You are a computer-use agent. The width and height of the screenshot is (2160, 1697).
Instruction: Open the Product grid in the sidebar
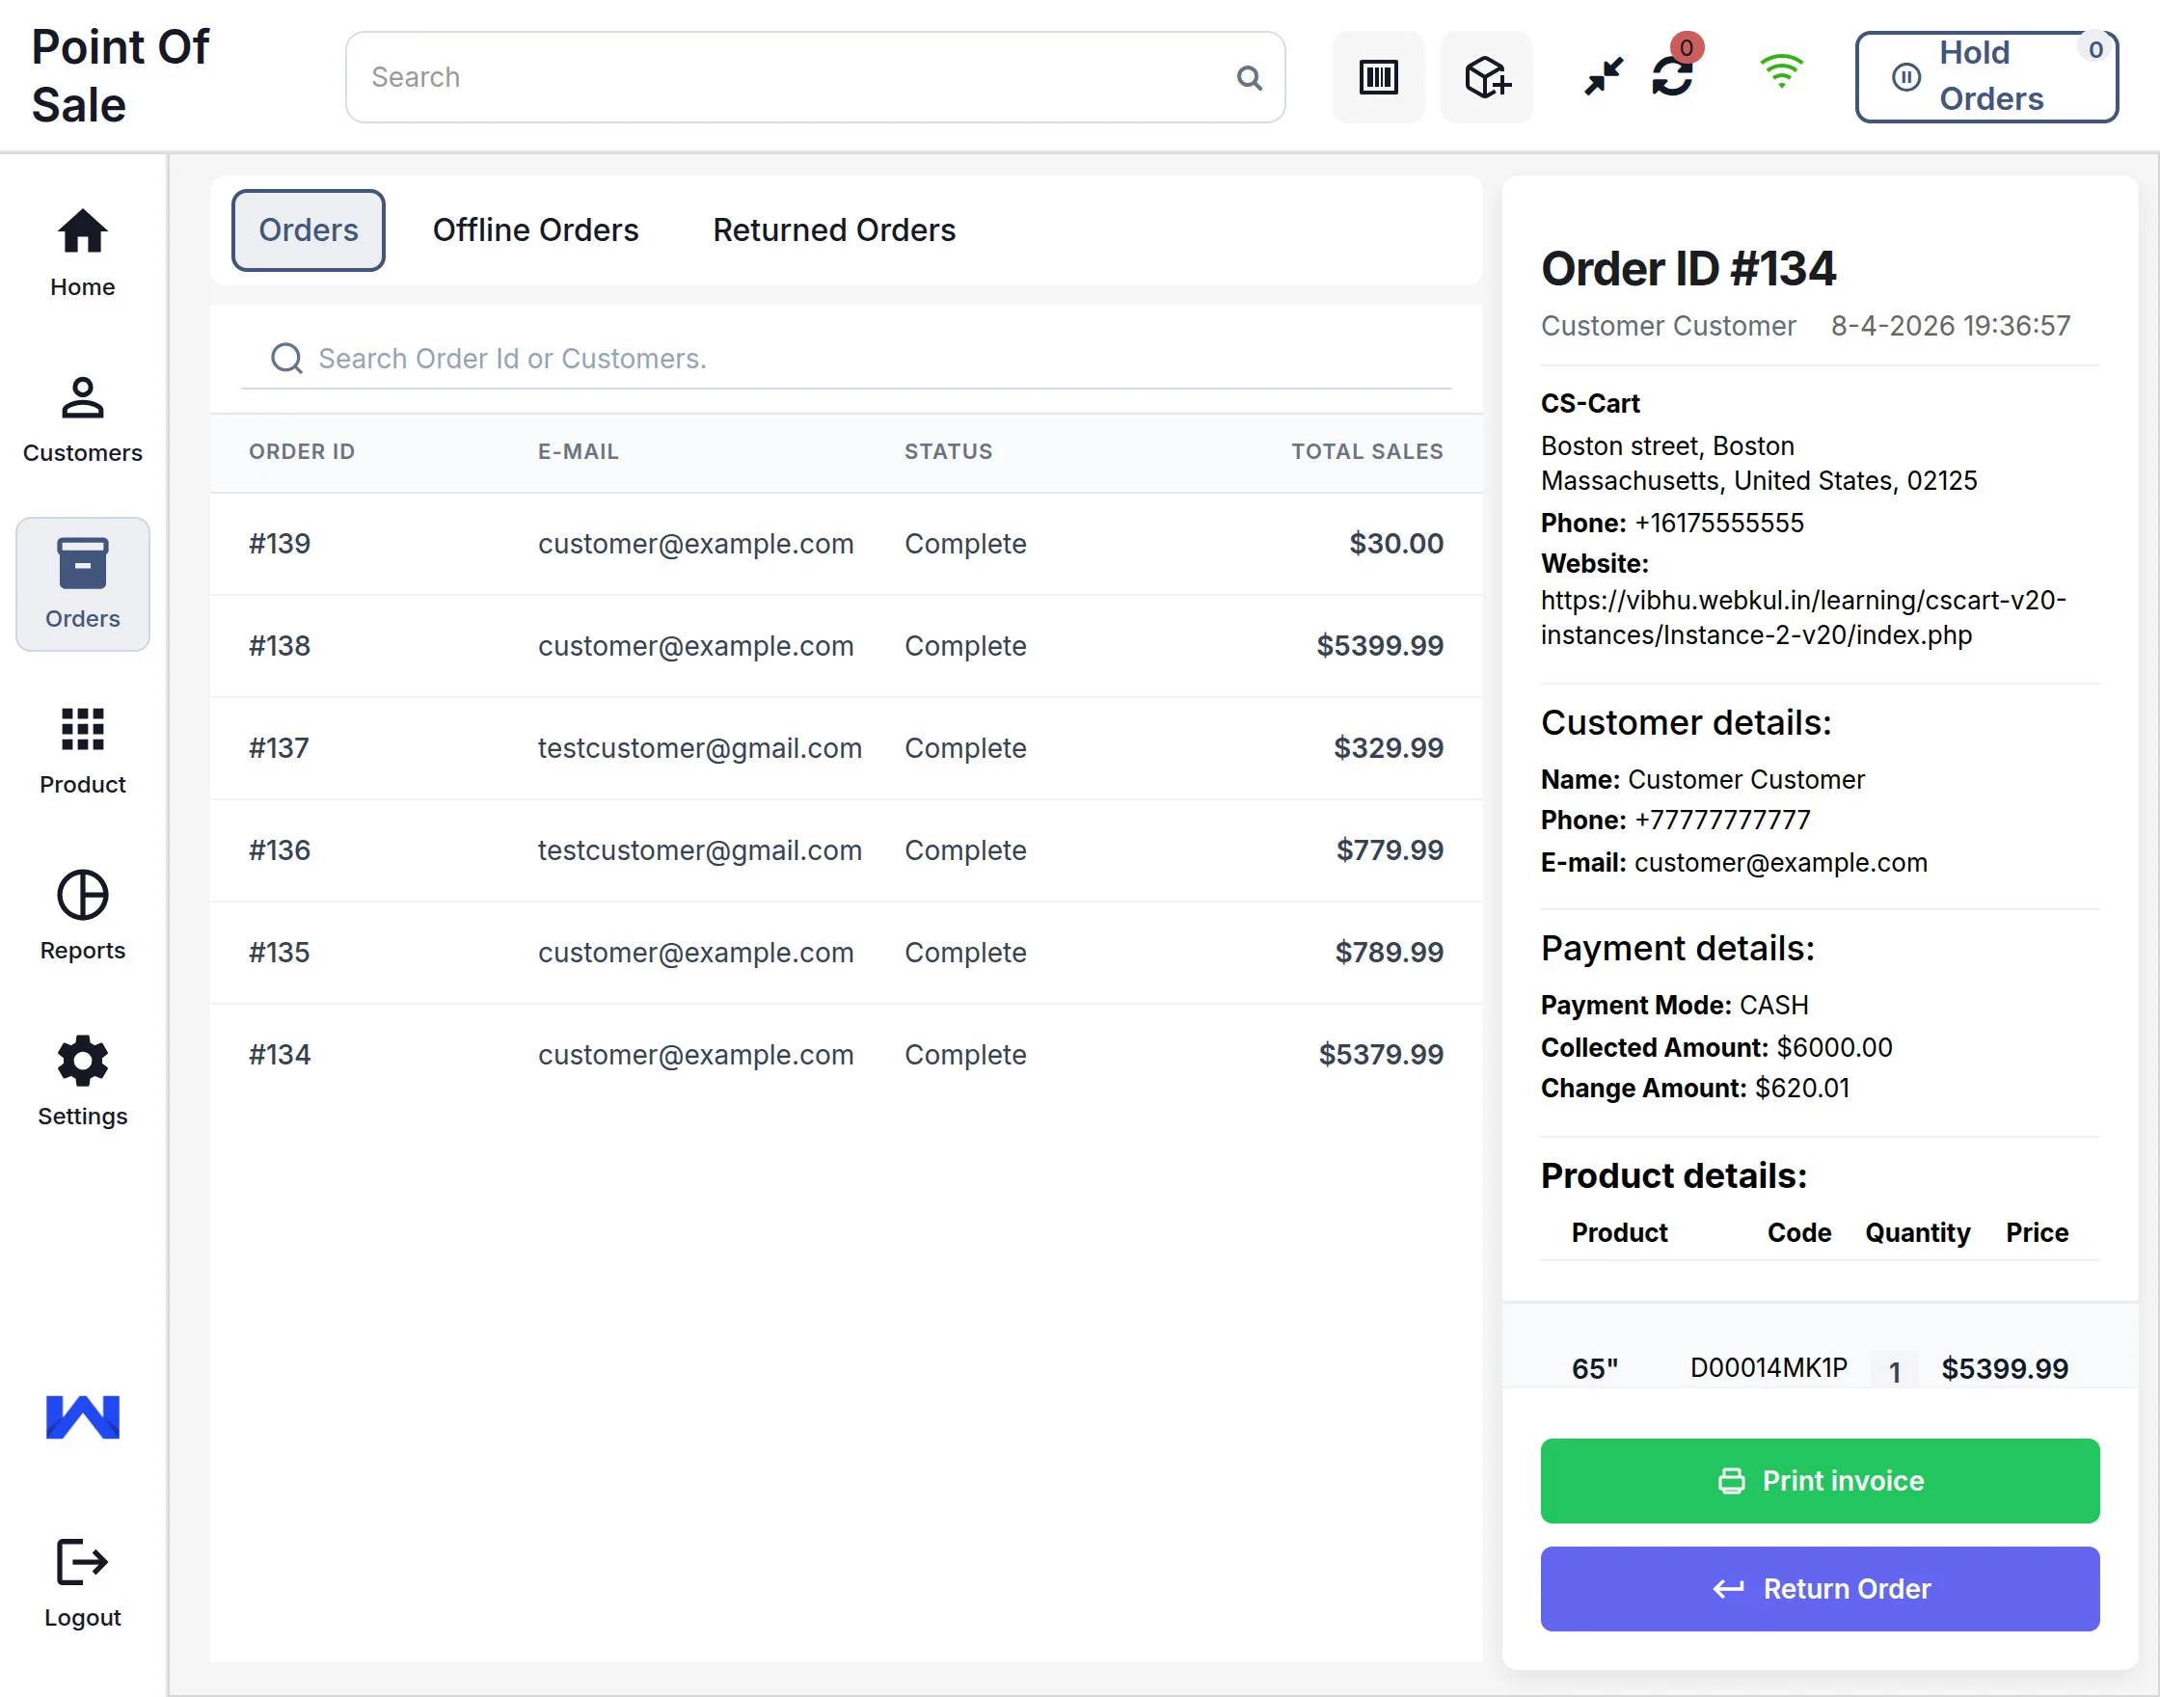pos(83,750)
